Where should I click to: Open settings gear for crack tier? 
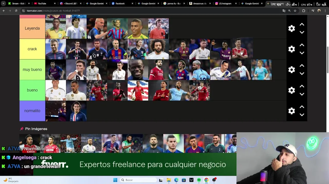(x=292, y=49)
